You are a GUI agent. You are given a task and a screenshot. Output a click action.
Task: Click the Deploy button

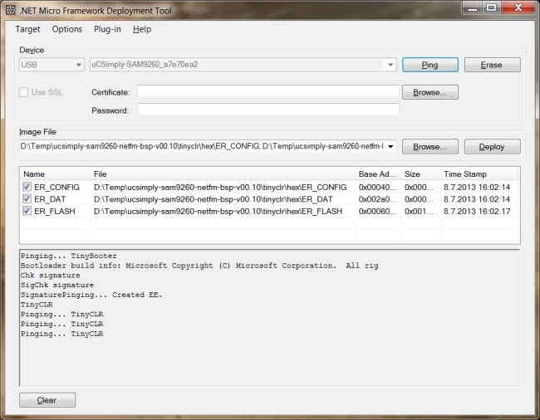pos(492,147)
